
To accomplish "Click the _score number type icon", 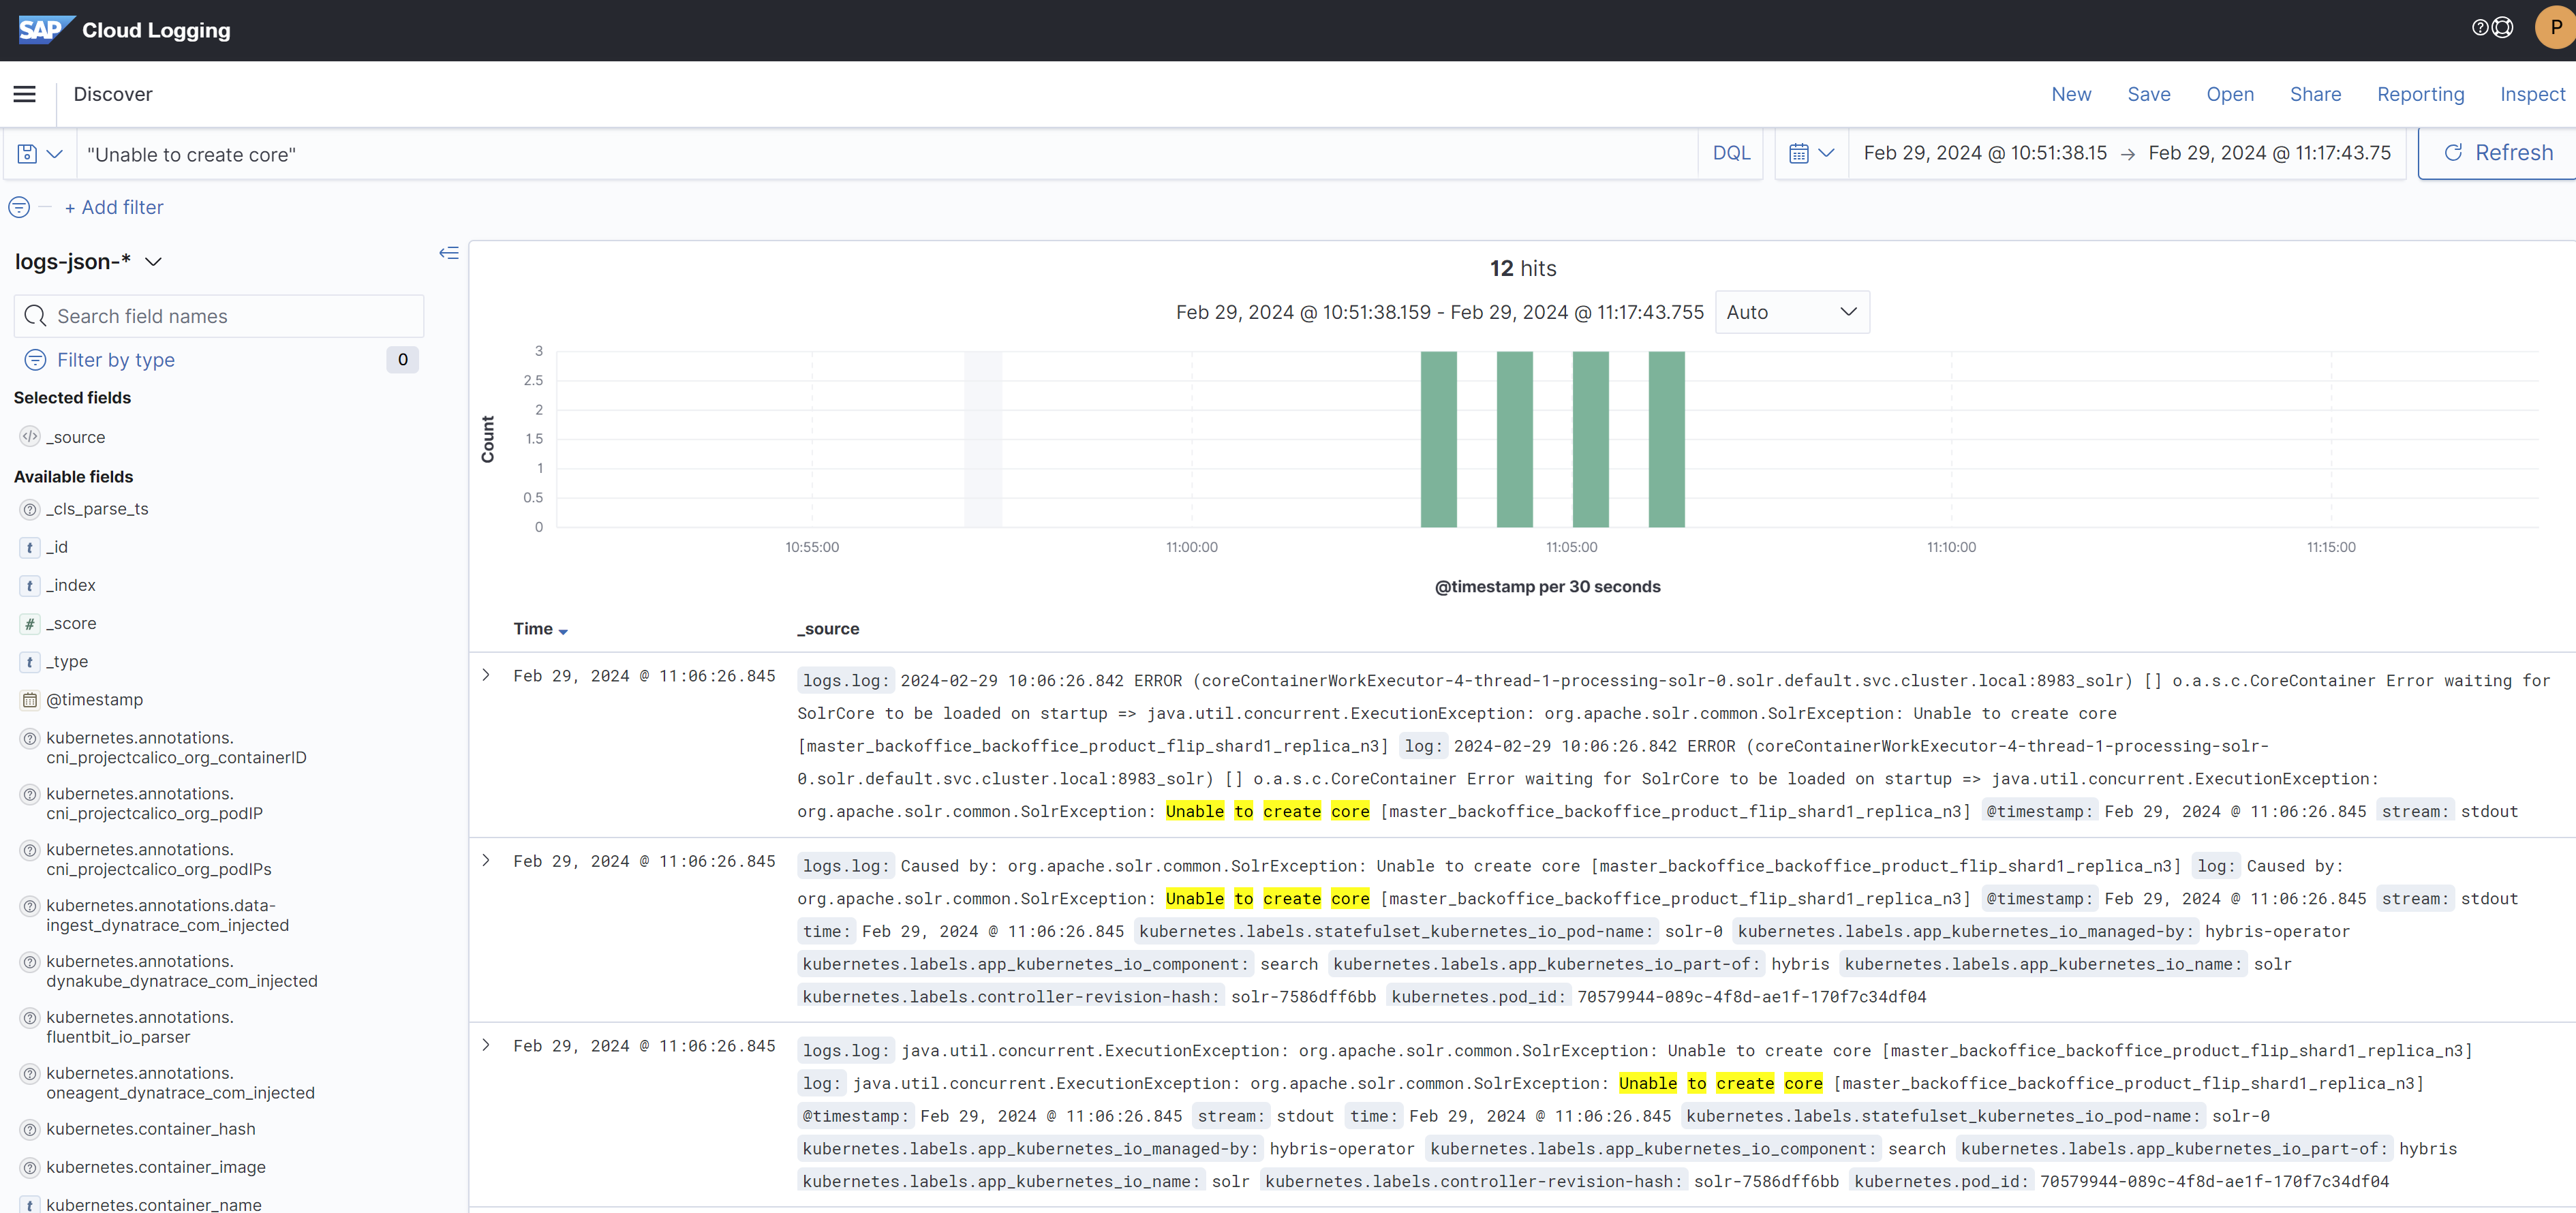I will (x=30, y=623).
